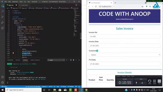The height and width of the screenshot is (92, 163).
Task: Expand the new terminal launch profile arrow
Action: point(68,60)
